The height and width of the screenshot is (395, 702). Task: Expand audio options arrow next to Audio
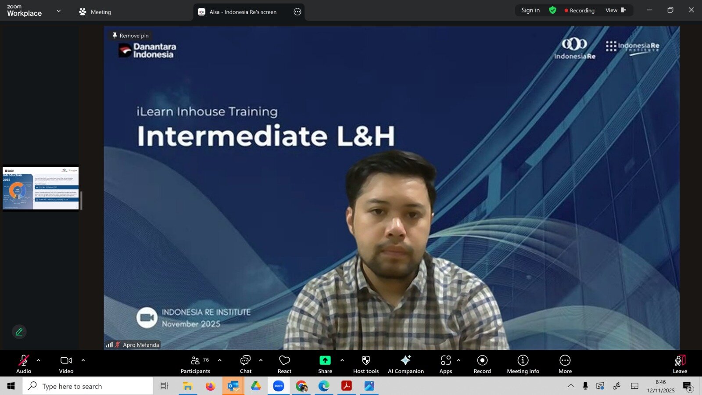tap(39, 360)
